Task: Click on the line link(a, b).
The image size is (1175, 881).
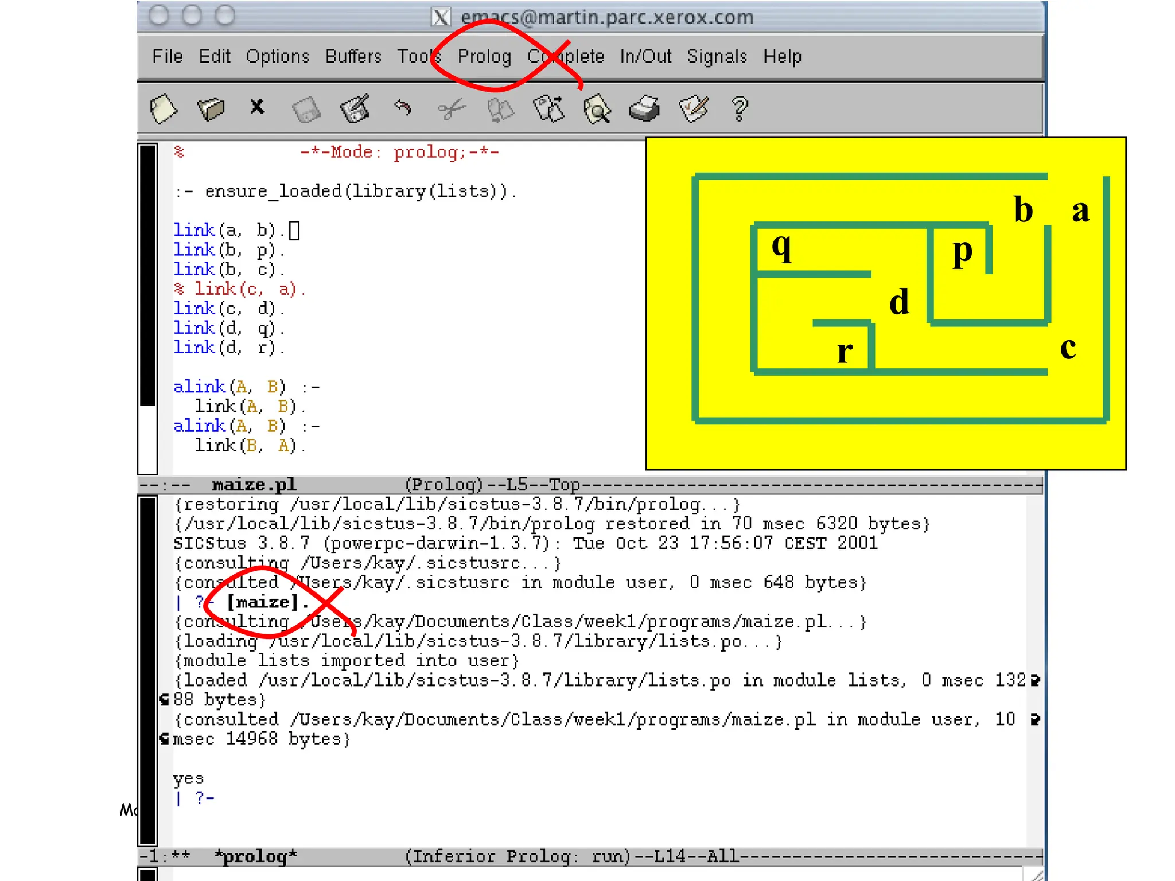Action: pyautogui.click(x=229, y=231)
